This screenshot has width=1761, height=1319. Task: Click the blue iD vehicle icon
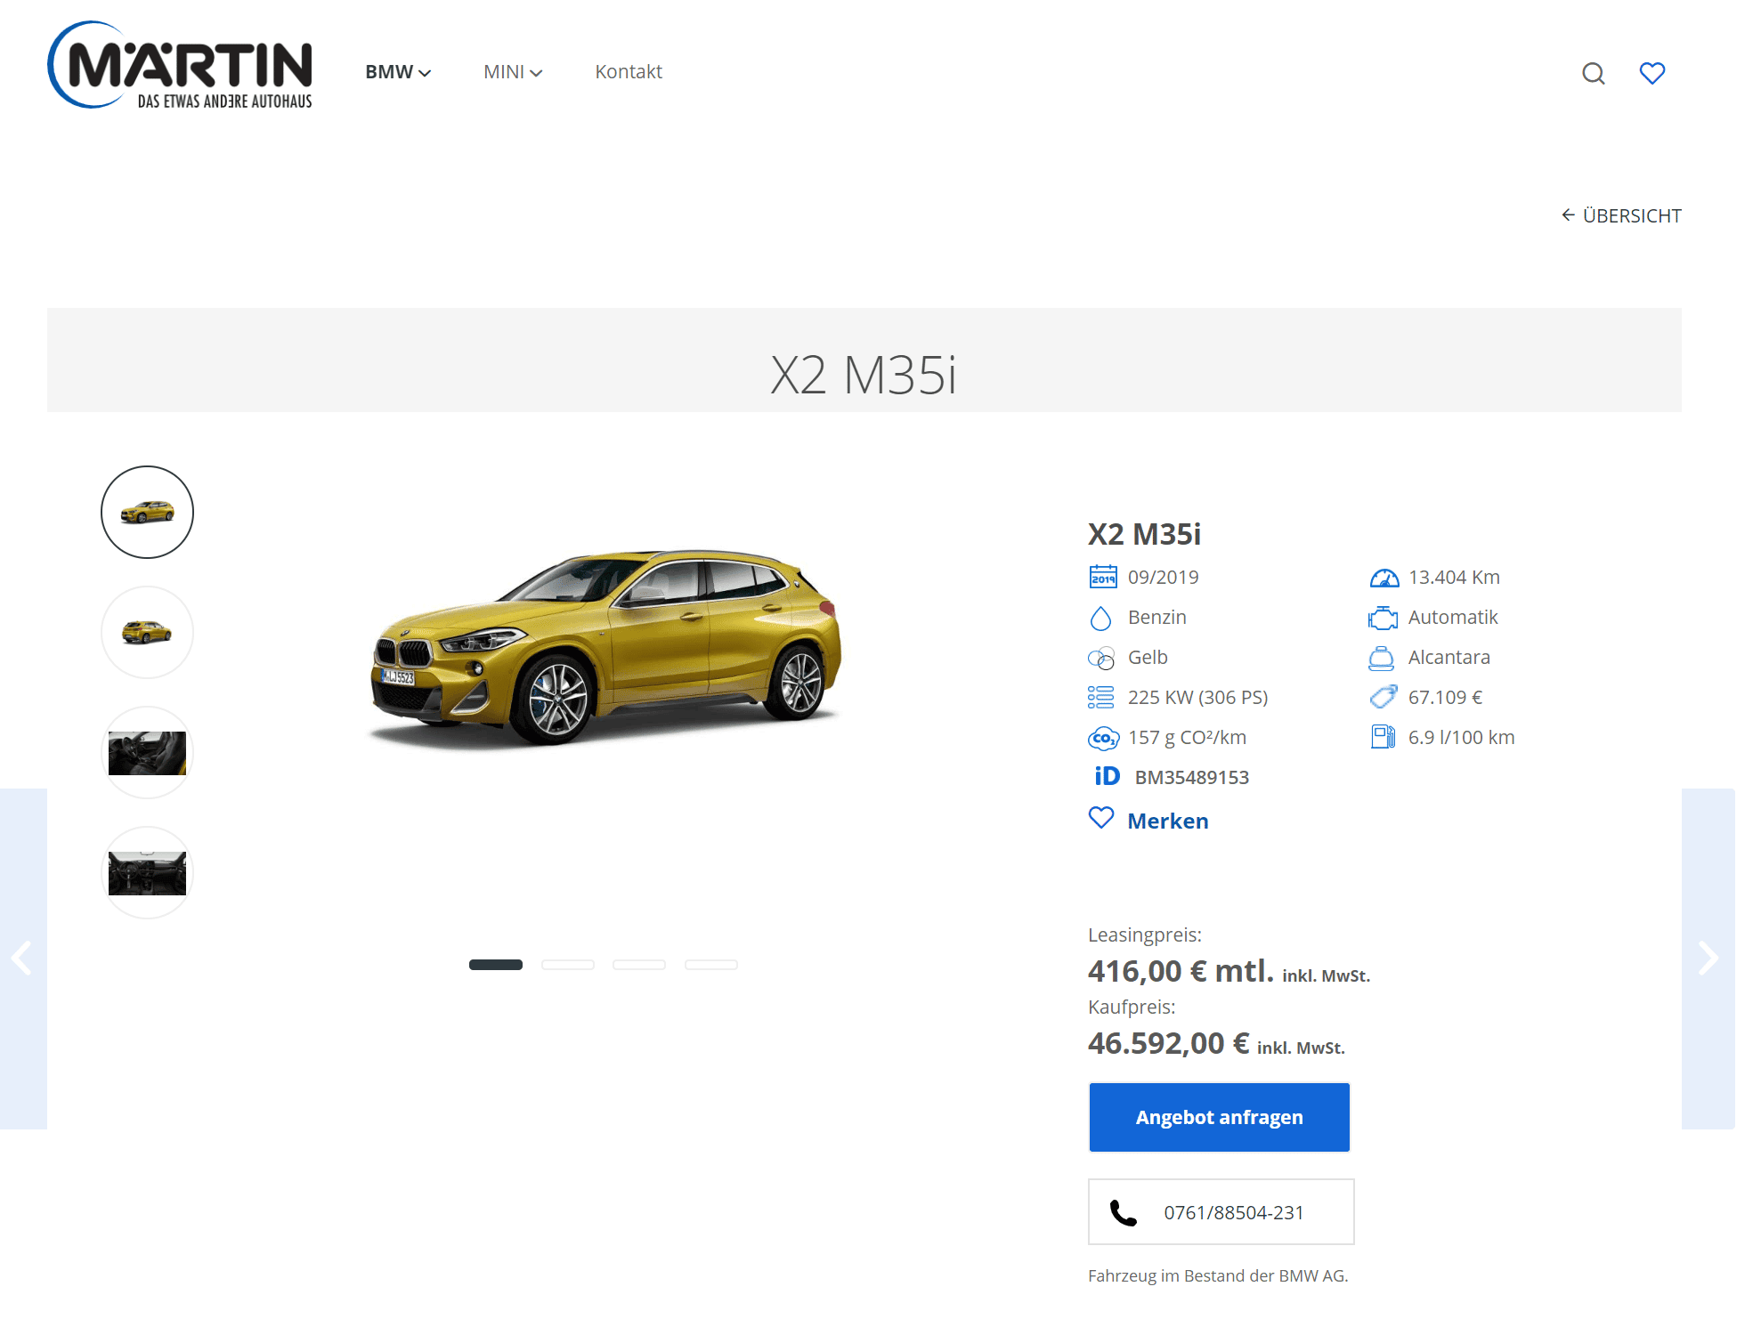[1107, 776]
